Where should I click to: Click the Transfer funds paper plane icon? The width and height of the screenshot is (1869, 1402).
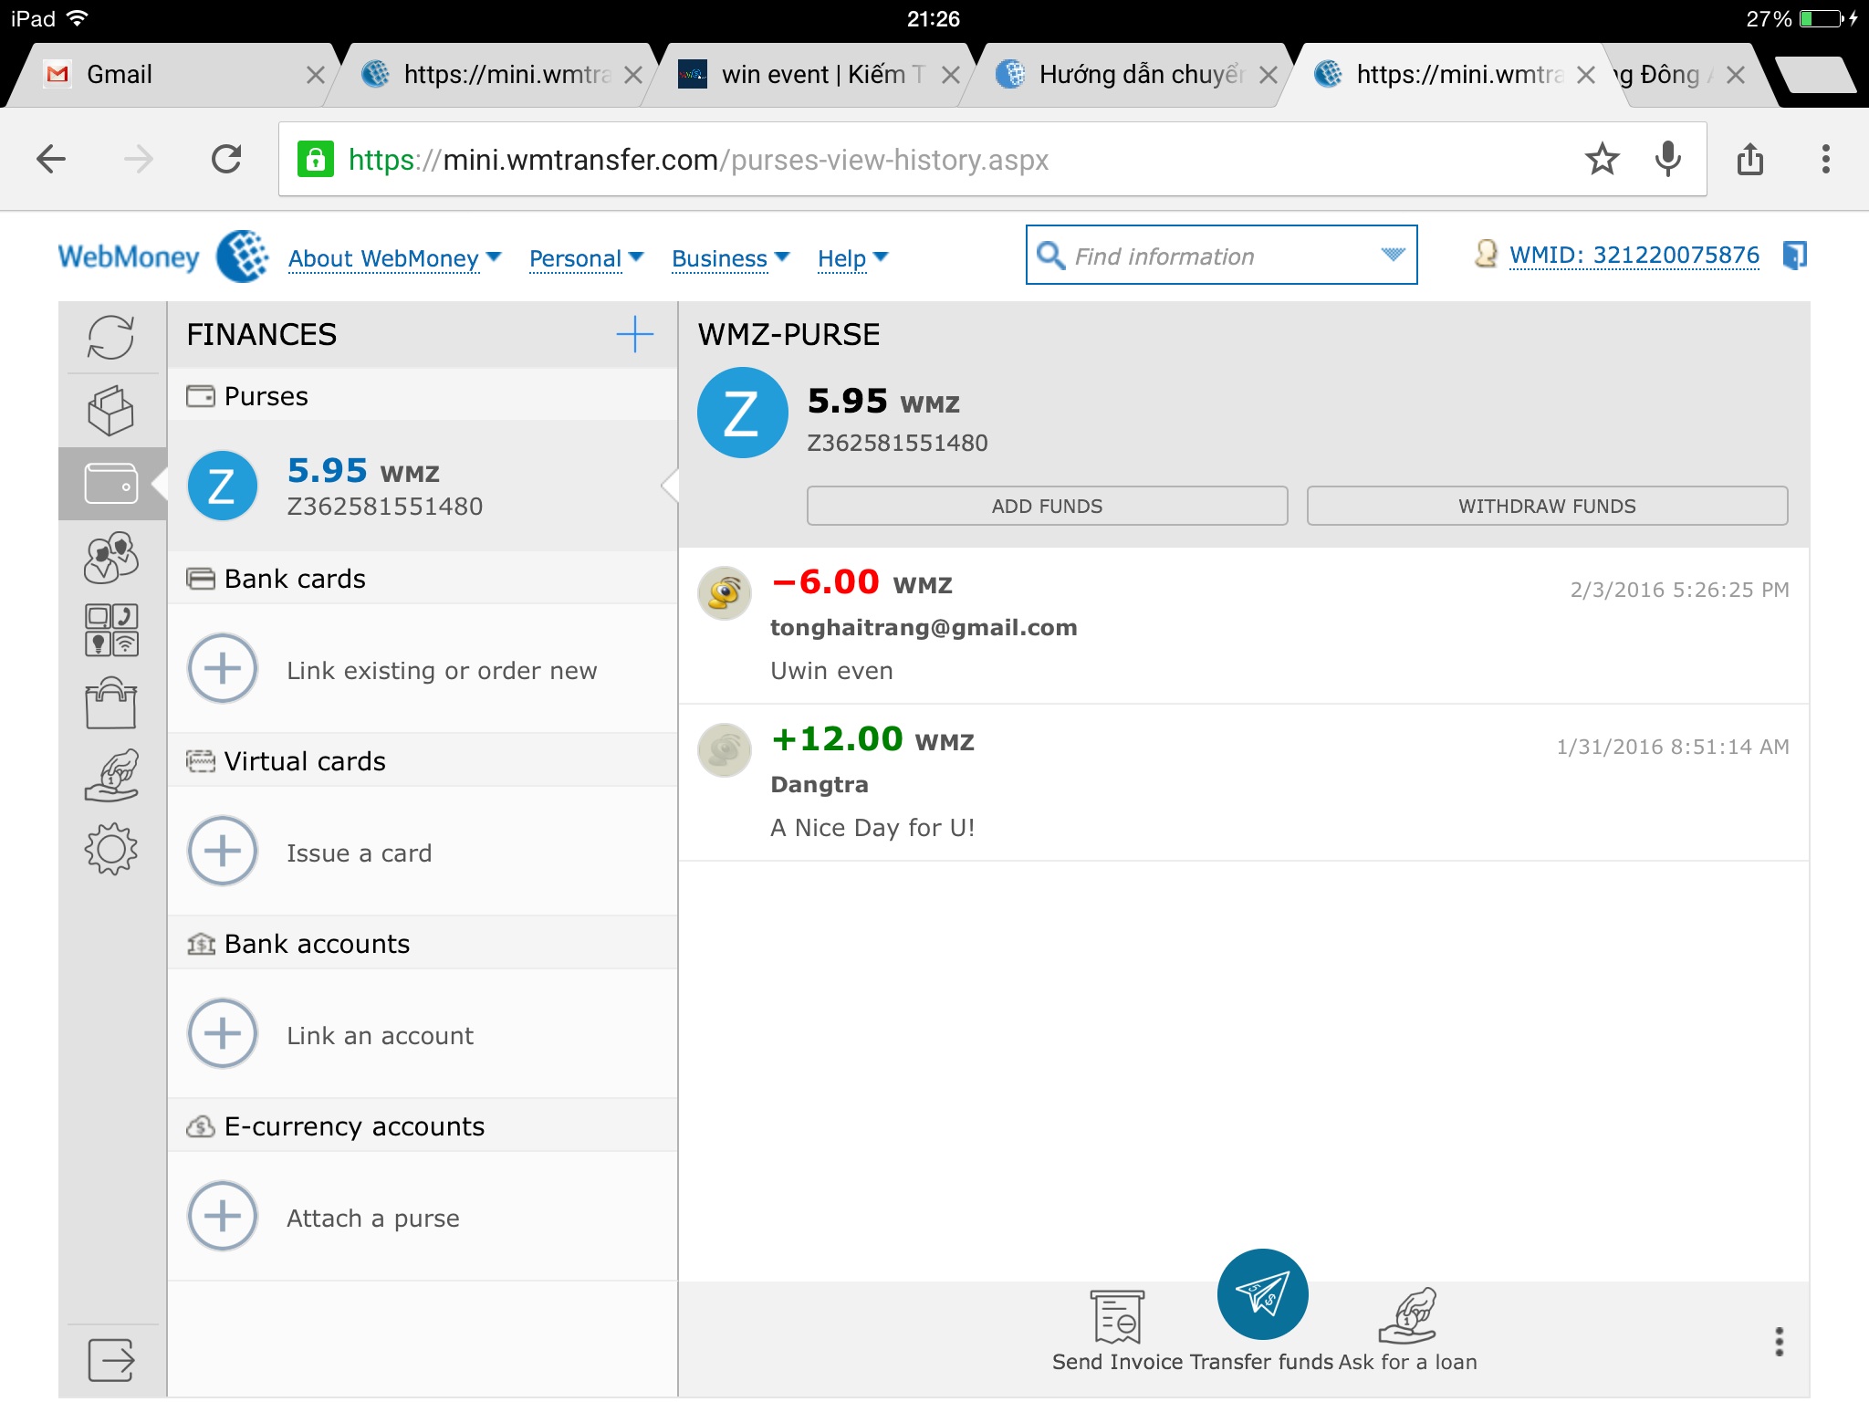1263,1294
